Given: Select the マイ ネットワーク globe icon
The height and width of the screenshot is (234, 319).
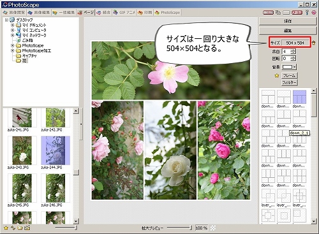Looking at the screenshot, I should coord(19,35).
